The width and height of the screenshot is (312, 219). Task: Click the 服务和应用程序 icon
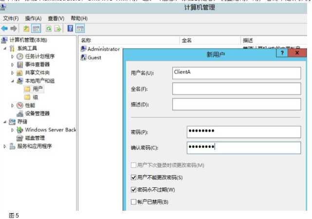12,146
